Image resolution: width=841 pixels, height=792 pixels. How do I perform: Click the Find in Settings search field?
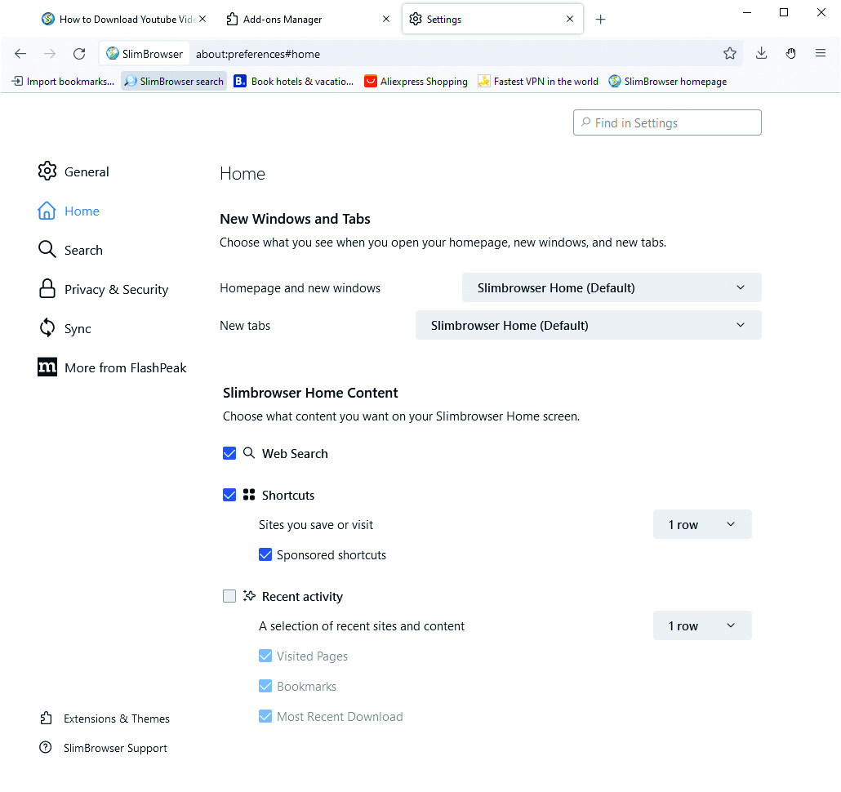point(667,122)
